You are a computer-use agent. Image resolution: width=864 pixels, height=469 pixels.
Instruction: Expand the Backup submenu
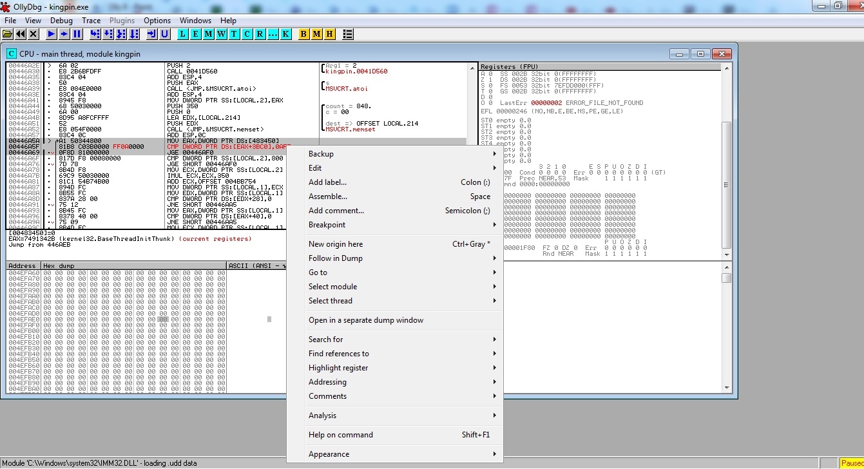pyautogui.click(x=394, y=154)
